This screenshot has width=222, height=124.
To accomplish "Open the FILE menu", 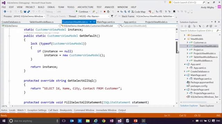I will pos(4,7).
